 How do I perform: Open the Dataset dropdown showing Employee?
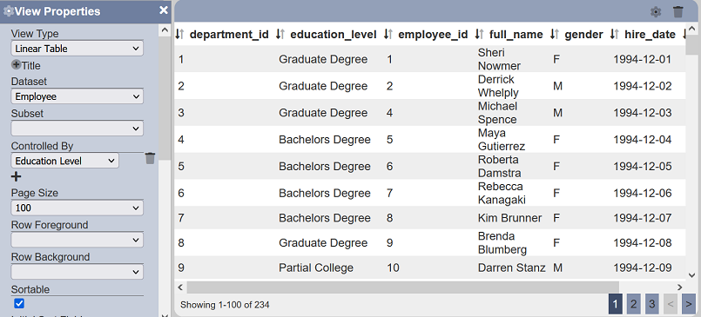[x=78, y=96]
